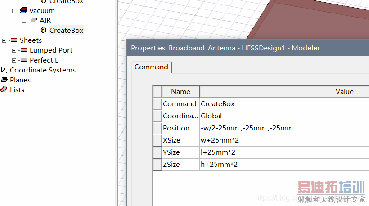Screen dimensions: 369x206
Task: Click the ZSize name cell
Action: (180, 165)
